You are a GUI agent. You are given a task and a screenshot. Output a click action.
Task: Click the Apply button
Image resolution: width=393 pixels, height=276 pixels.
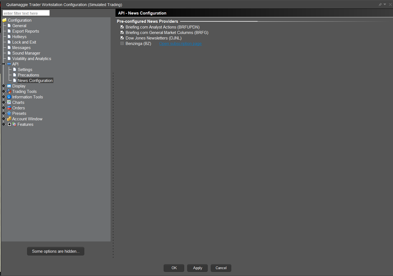[197, 268]
